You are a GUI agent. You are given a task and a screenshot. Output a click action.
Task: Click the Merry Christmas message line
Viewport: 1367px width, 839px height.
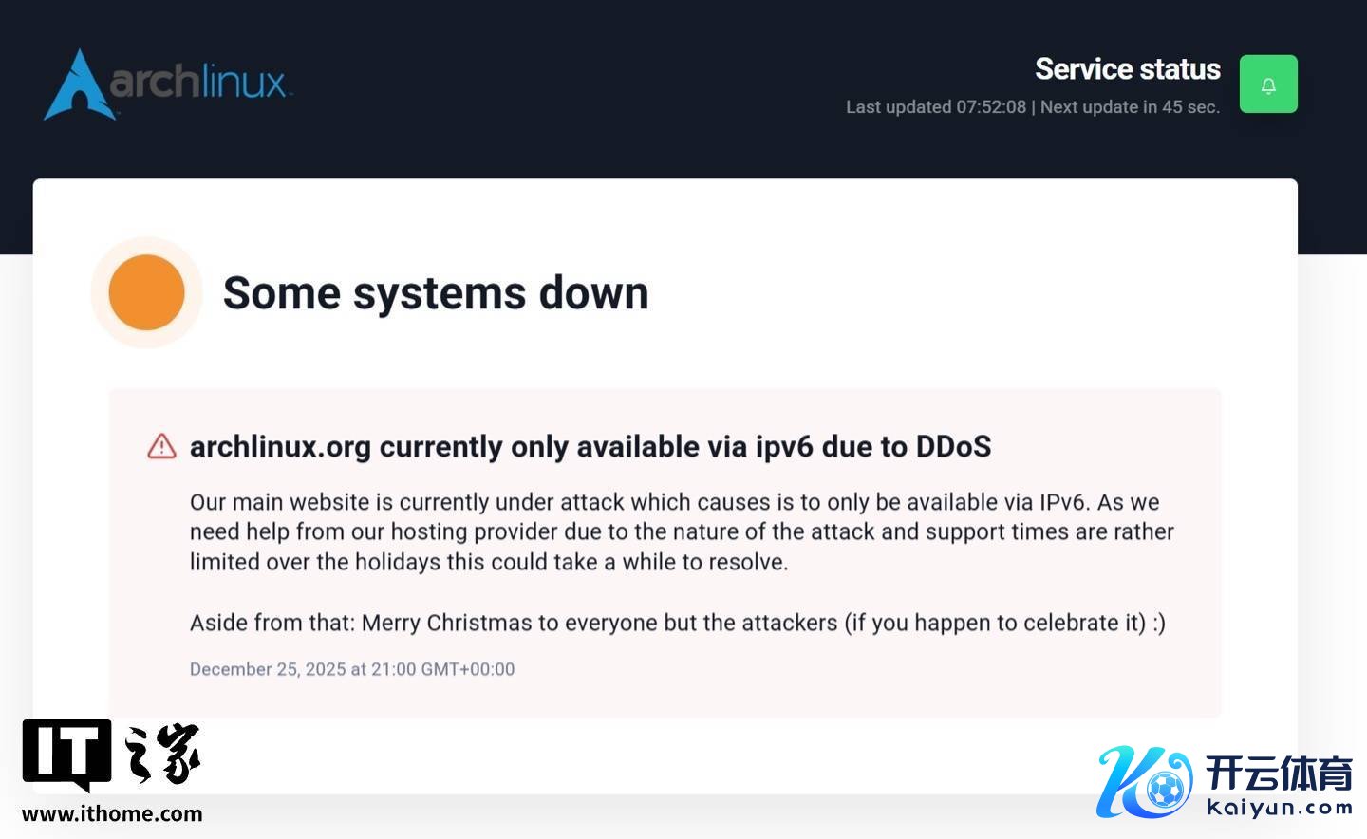(x=677, y=623)
